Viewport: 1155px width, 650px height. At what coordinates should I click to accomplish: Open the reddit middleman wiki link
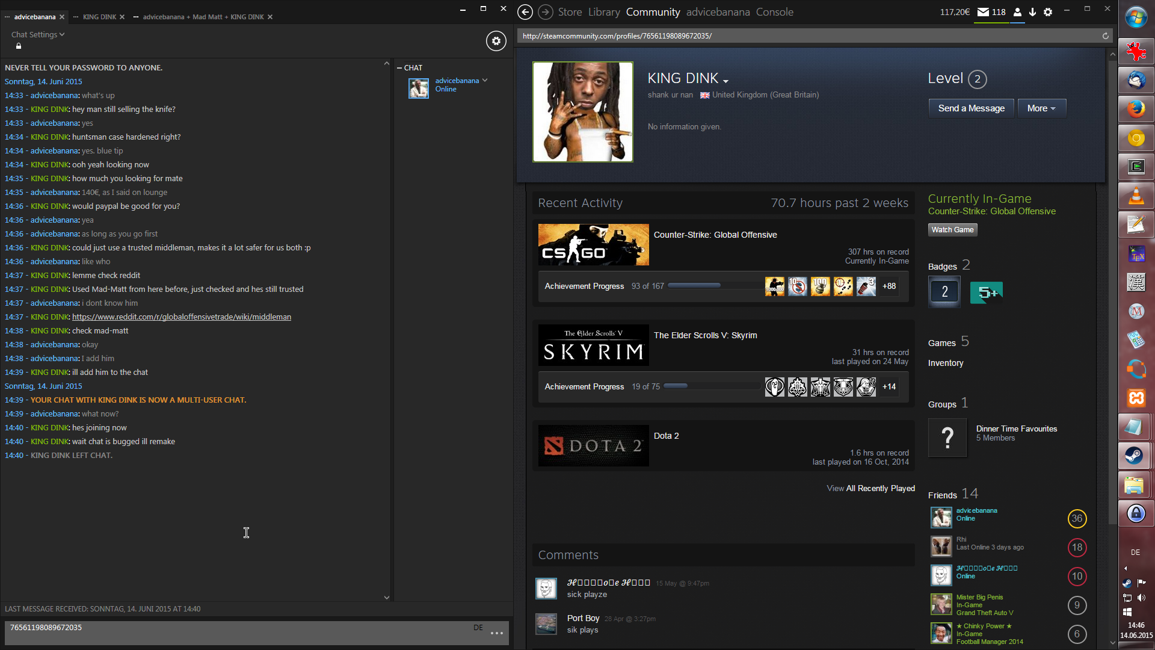(182, 317)
